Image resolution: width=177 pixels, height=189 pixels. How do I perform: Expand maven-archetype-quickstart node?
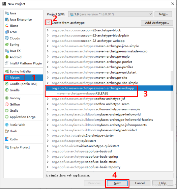pos(48,72)
